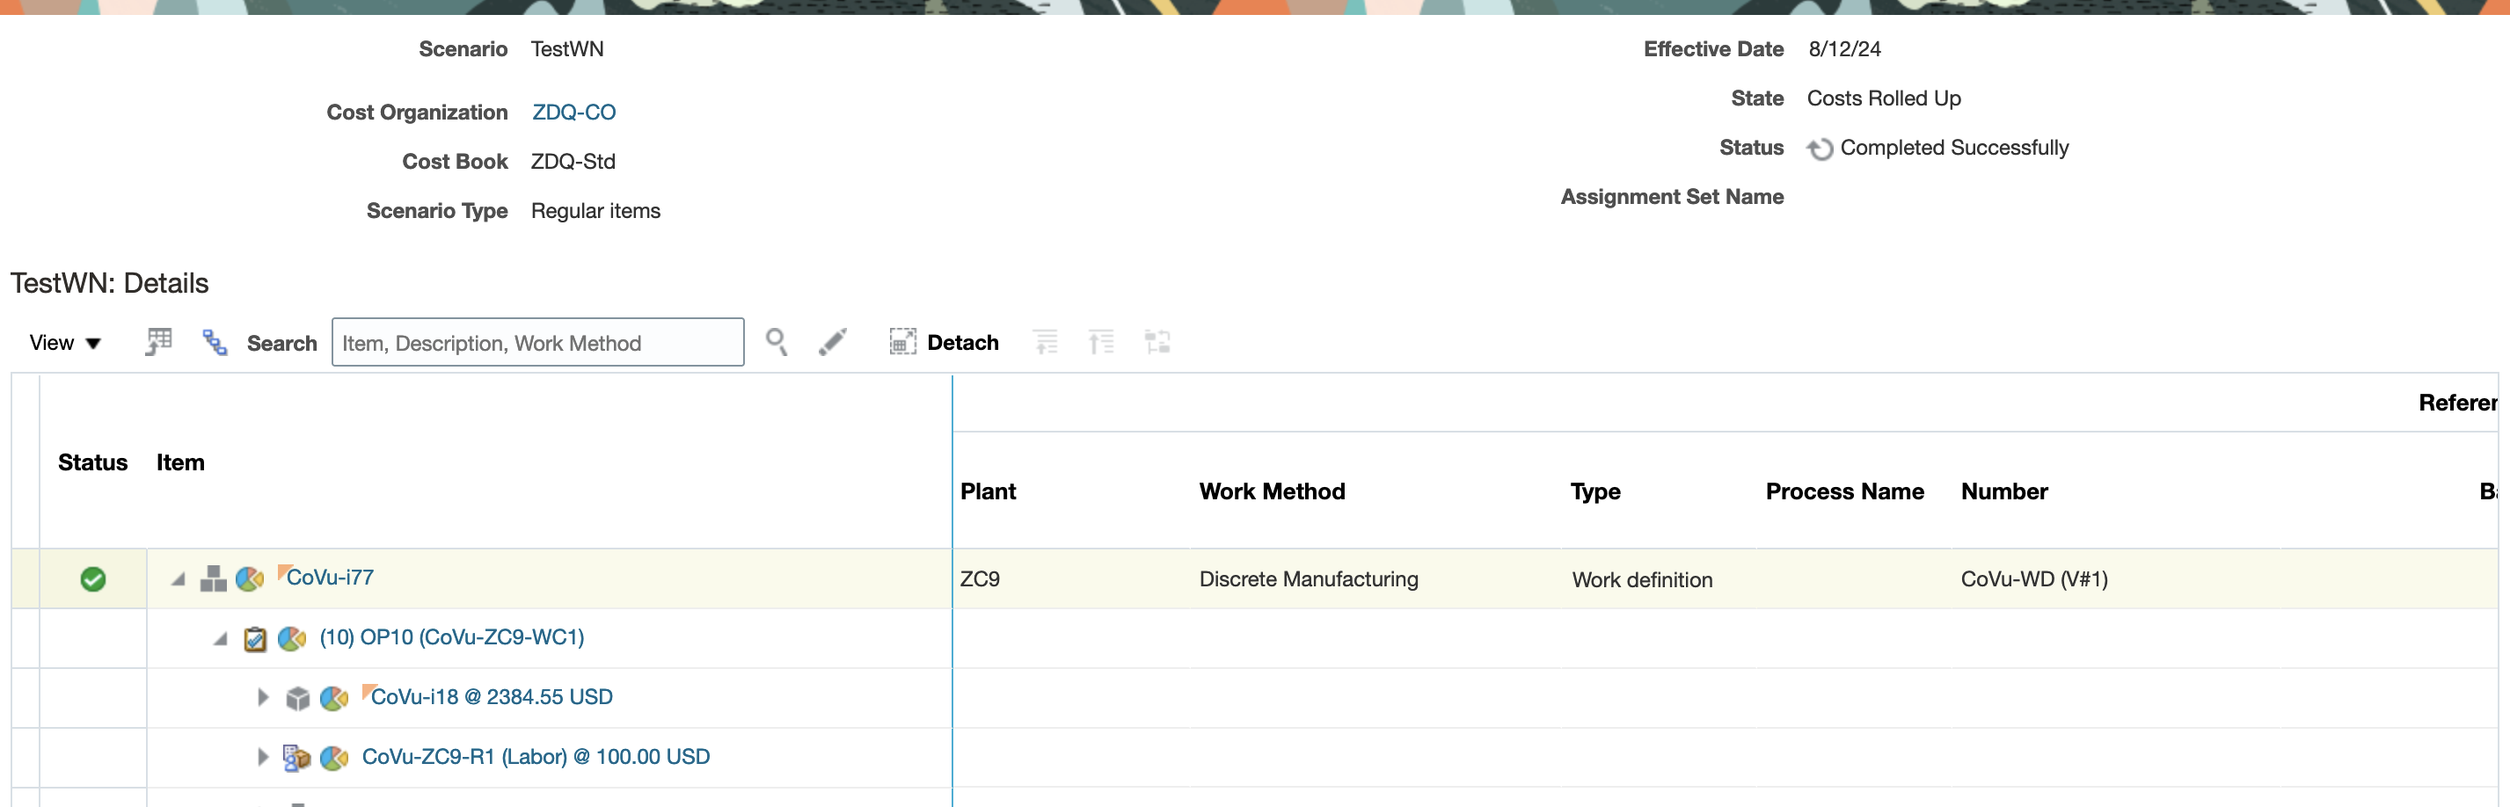
Task: Click the Detach button label
Action: pos(963,343)
